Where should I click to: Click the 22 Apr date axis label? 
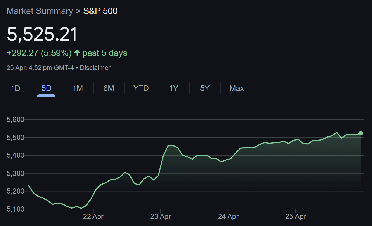(x=93, y=217)
